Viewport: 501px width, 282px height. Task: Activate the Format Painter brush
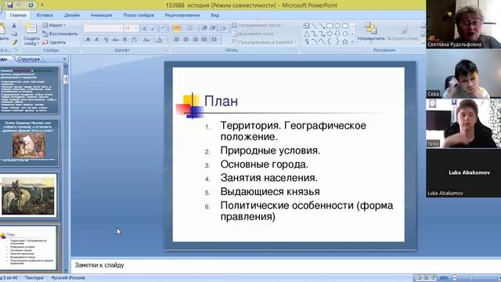click(x=14, y=42)
